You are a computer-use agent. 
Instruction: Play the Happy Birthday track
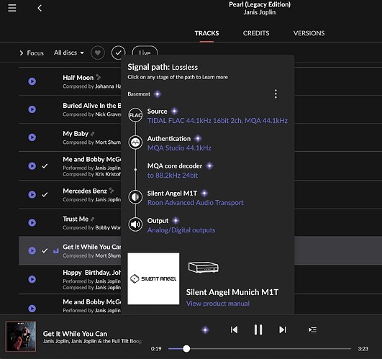32,279
